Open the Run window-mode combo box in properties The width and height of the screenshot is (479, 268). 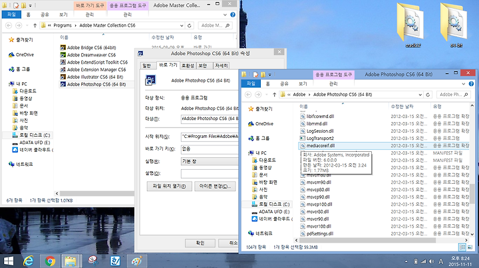[210, 161]
